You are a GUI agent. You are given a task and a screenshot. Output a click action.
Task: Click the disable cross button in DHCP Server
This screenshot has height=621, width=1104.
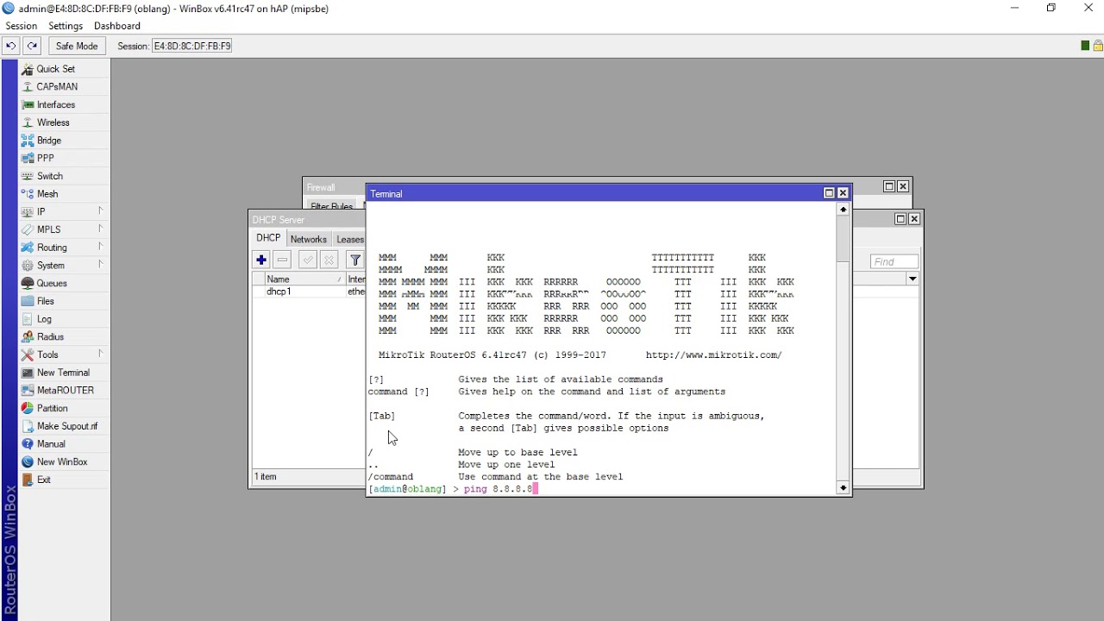pyautogui.click(x=329, y=260)
